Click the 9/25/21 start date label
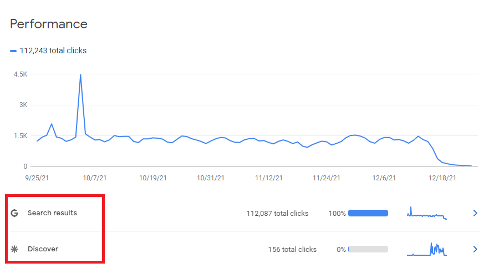The image size is (494, 273). (x=37, y=178)
